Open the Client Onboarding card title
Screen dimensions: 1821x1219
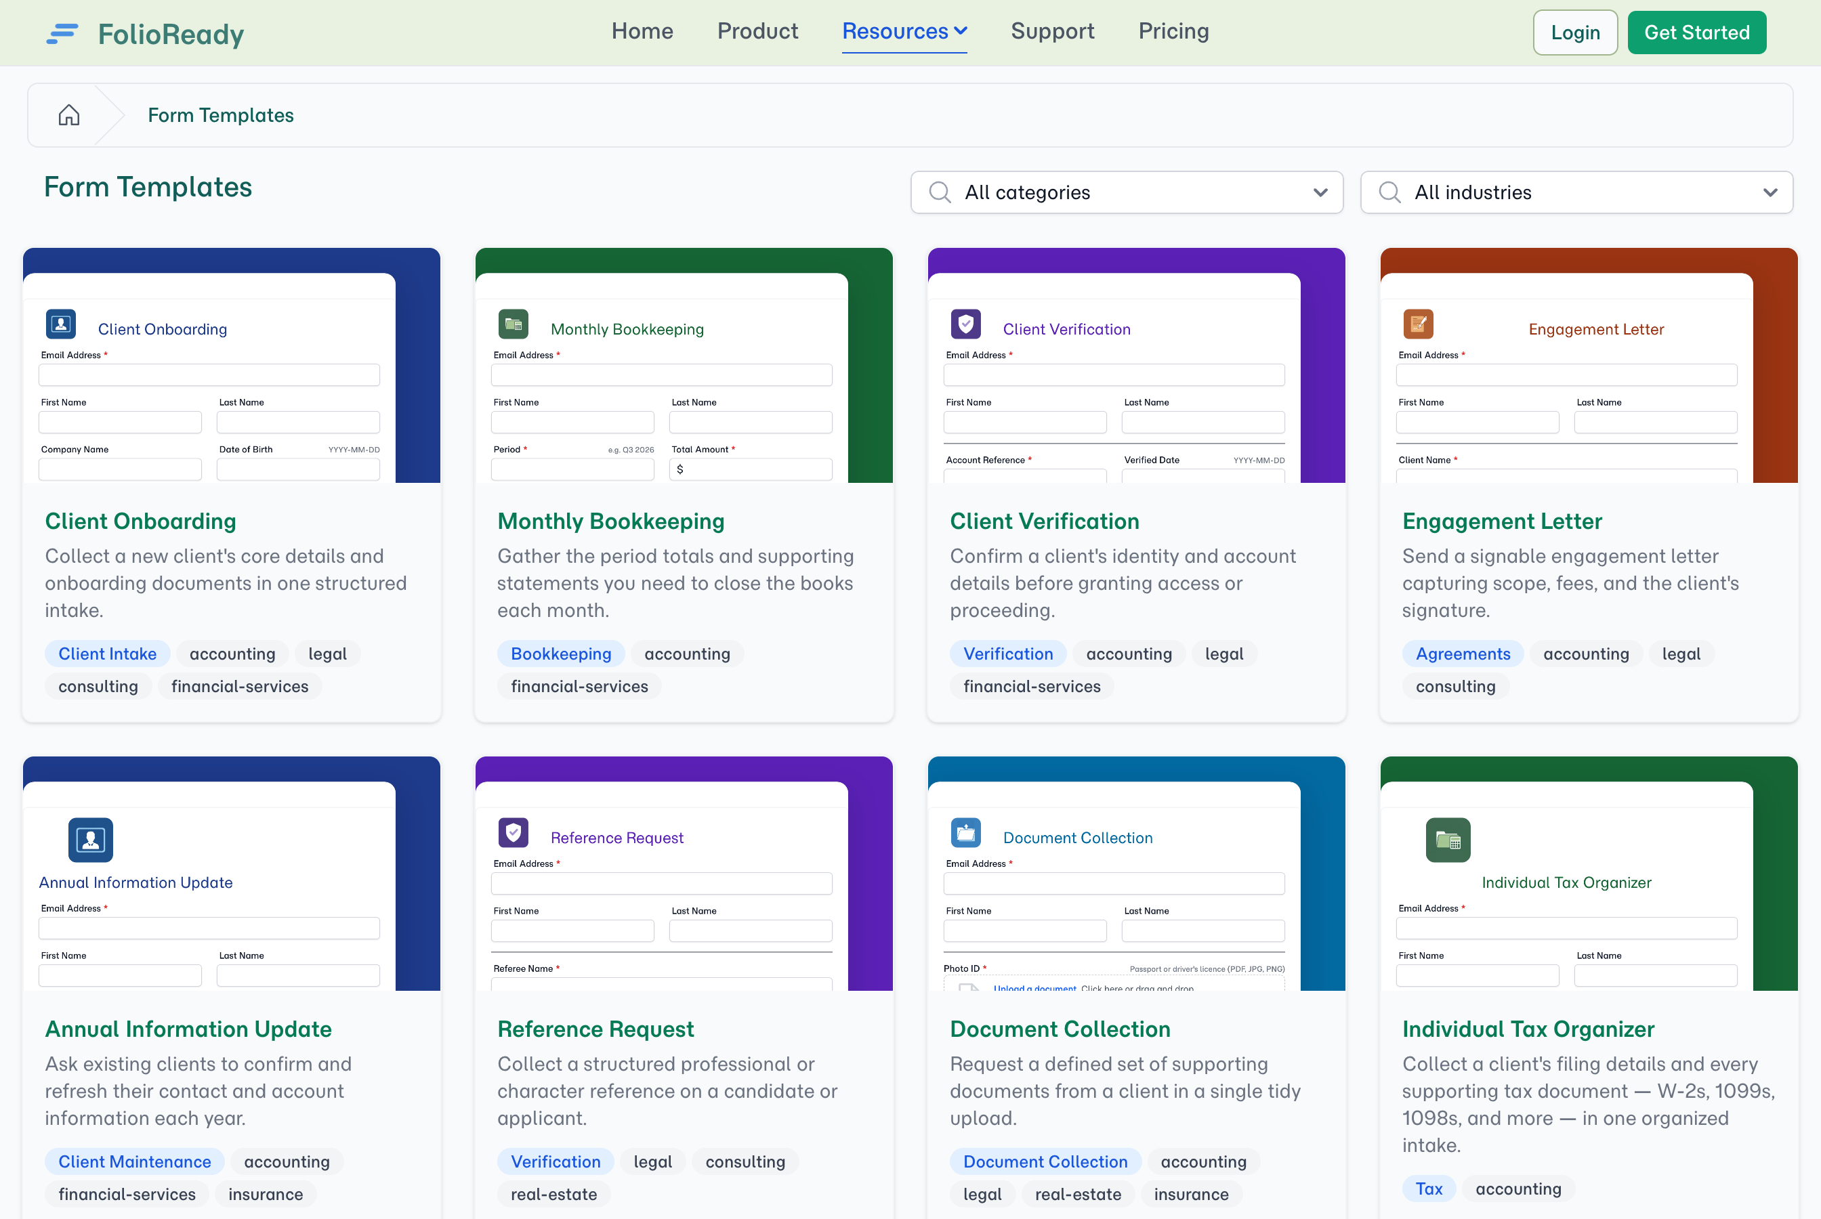(x=141, y=521)
